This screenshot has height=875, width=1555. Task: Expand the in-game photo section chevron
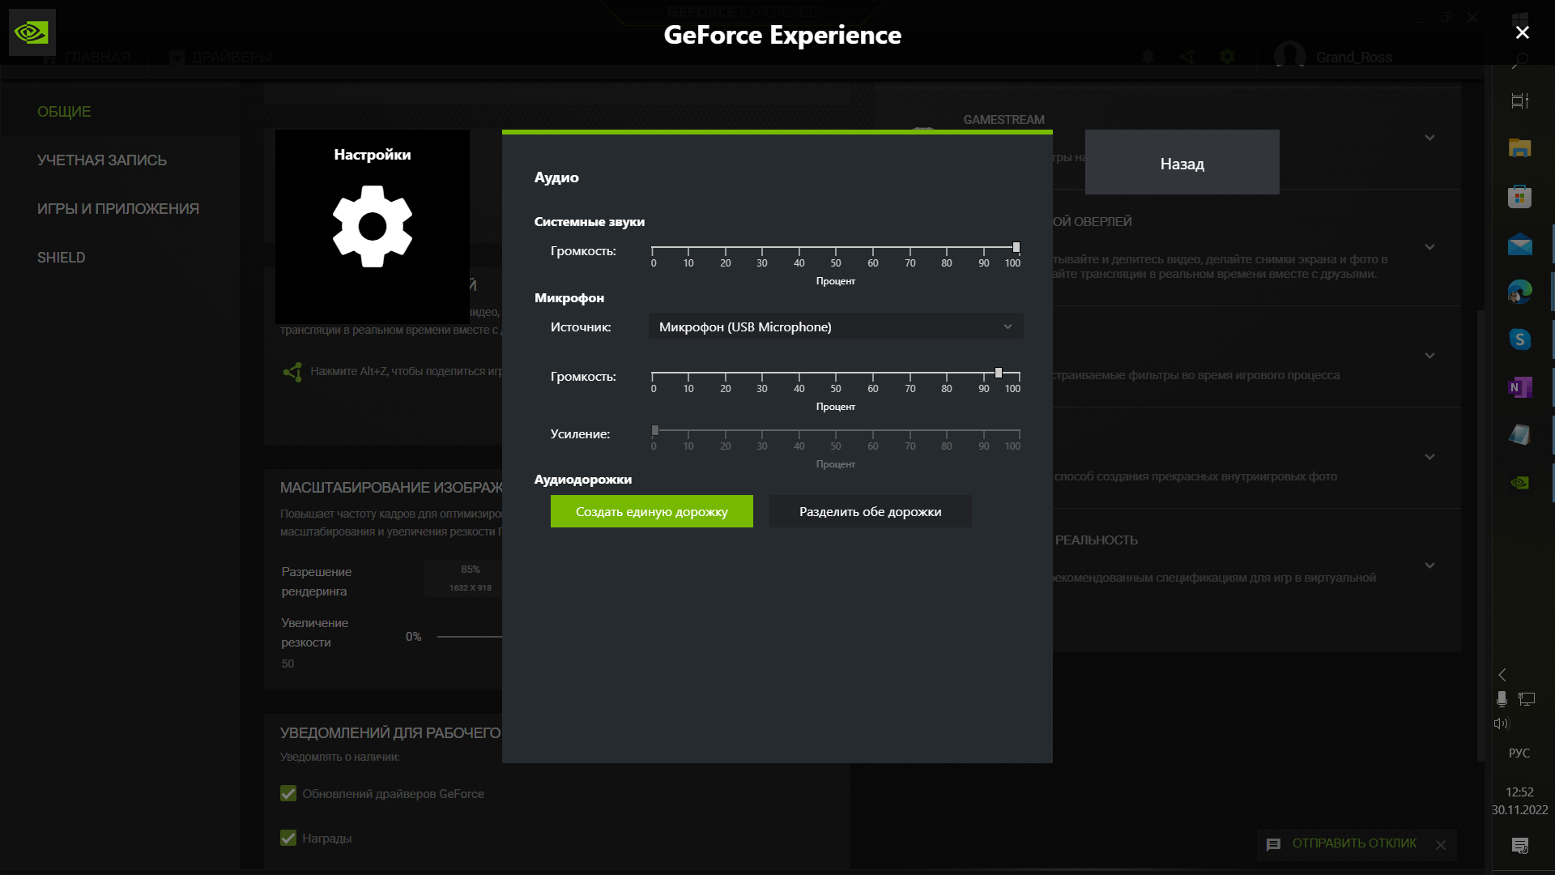point(1430,457)
